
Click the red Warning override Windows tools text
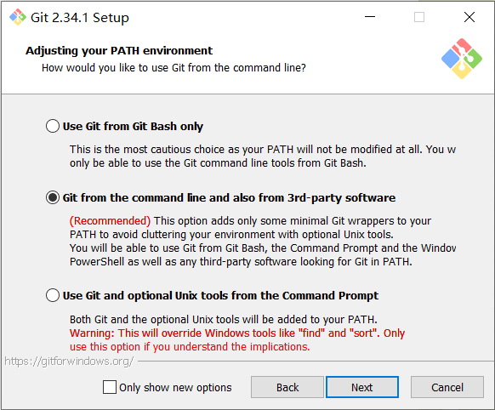[237, 340]
